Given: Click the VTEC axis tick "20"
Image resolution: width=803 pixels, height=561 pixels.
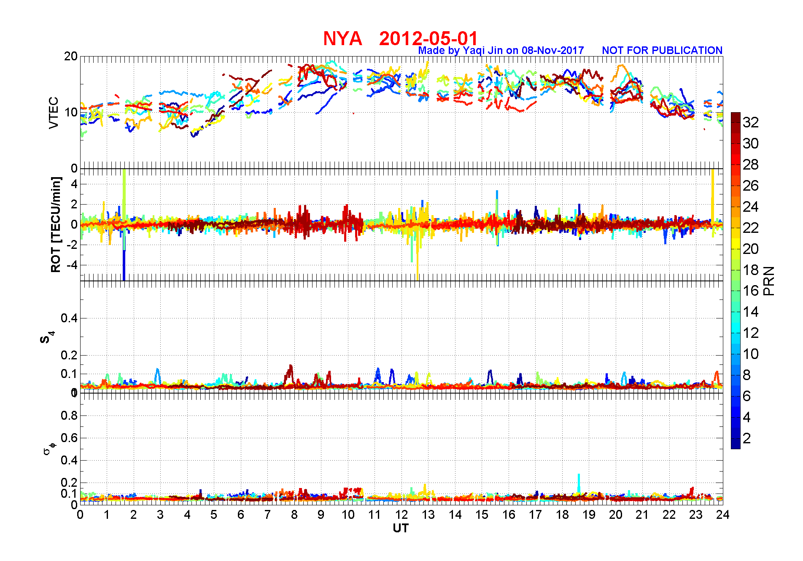Looking at the screenshot, I should 71,56.
